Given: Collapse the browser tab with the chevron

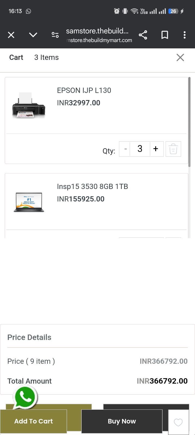Looking at the screenshot, I should [33, 35].
